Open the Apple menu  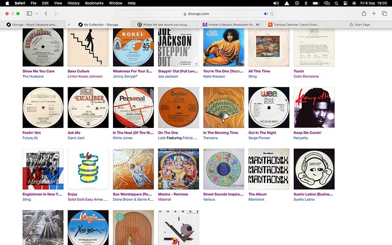point(7,3)
